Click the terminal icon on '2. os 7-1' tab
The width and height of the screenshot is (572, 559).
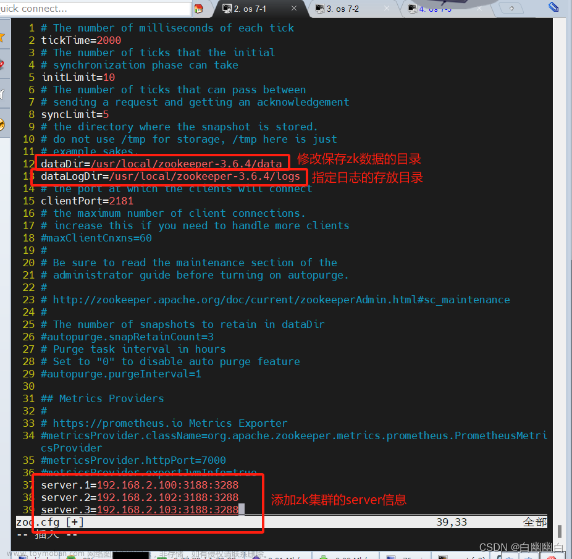click(x=227, y=9)
